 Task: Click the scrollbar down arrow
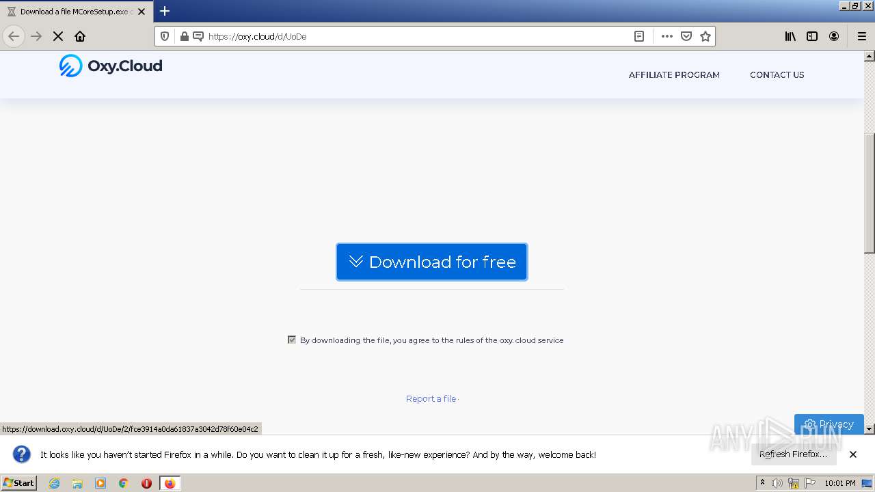[x=870, y=429]
